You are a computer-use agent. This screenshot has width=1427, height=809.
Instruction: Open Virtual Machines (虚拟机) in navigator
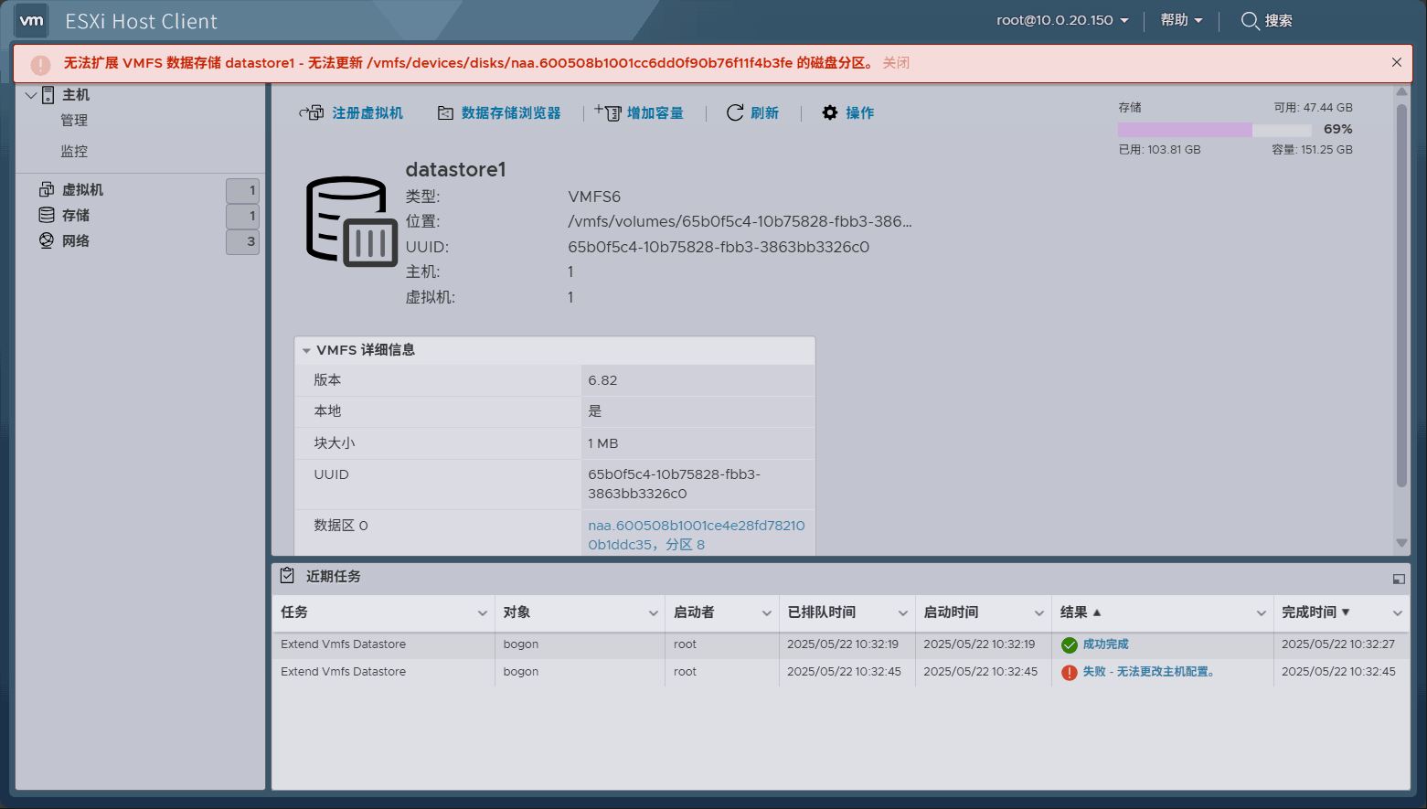pyautogui.click(x=82, y=190)
